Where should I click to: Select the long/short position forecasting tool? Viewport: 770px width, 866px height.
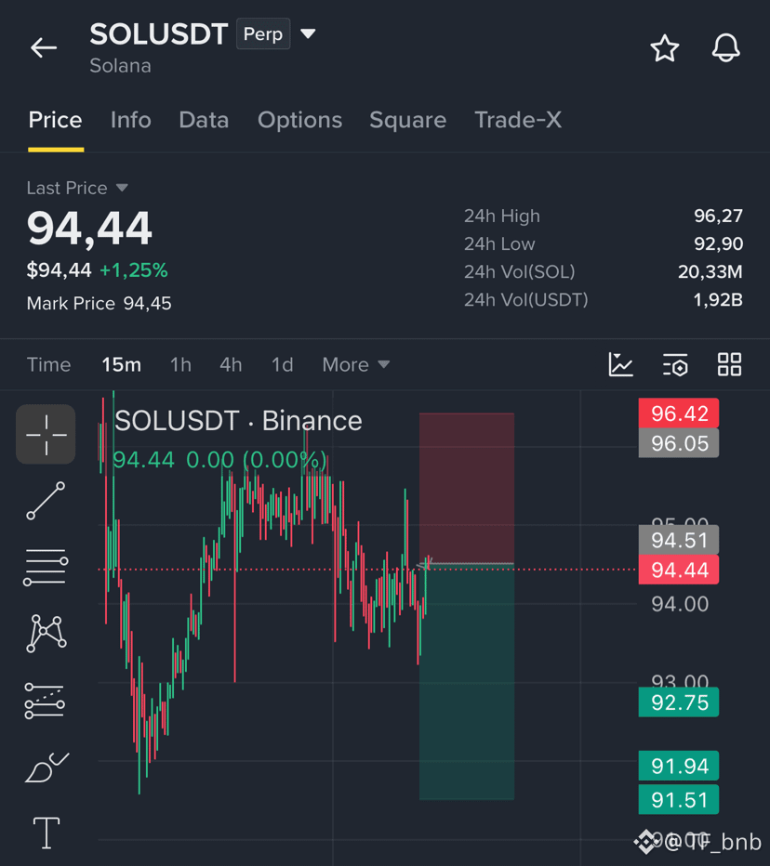click(x=45, y=701)
